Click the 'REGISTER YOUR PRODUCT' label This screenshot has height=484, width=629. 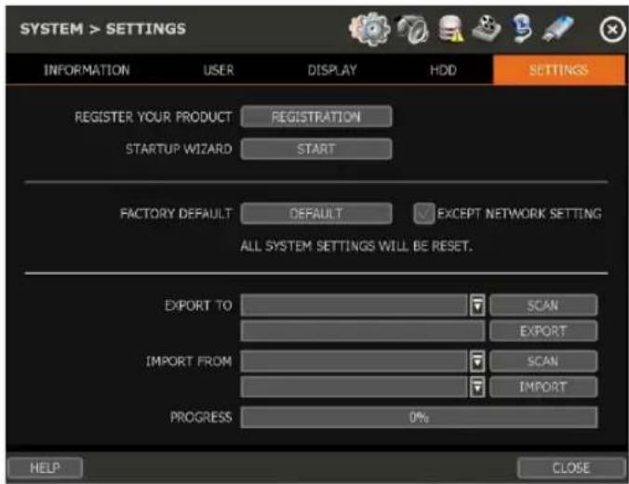pyautogui.click(x=154, y=117)
